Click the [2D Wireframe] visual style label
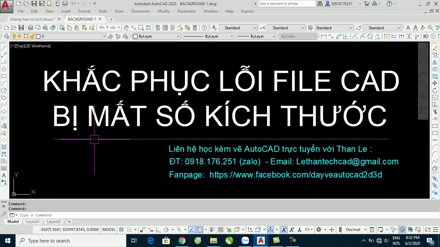The image size is (440, 247). 37,46
